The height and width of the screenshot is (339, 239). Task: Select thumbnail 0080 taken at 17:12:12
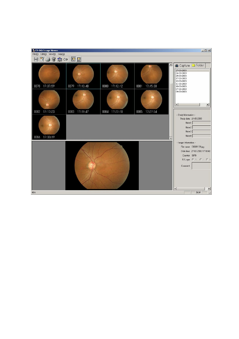click(117, 76)
